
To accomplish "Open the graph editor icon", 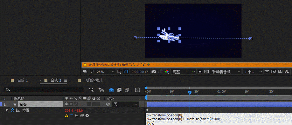I will 137,90.
